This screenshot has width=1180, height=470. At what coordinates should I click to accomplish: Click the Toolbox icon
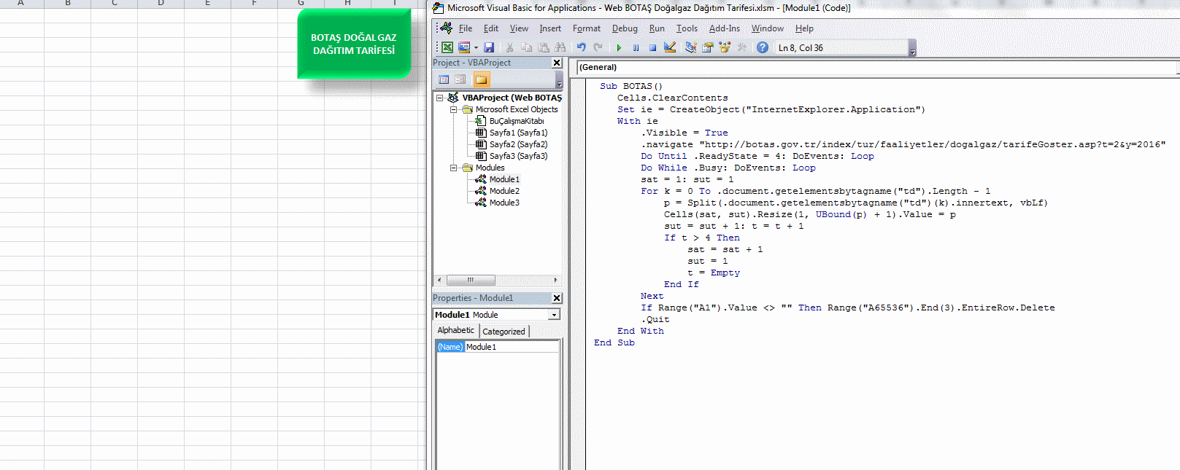point(741,47)
